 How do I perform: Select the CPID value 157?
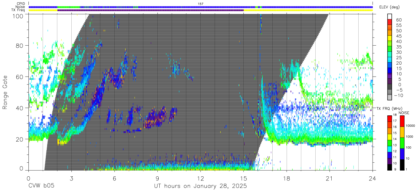coord(200,4)
